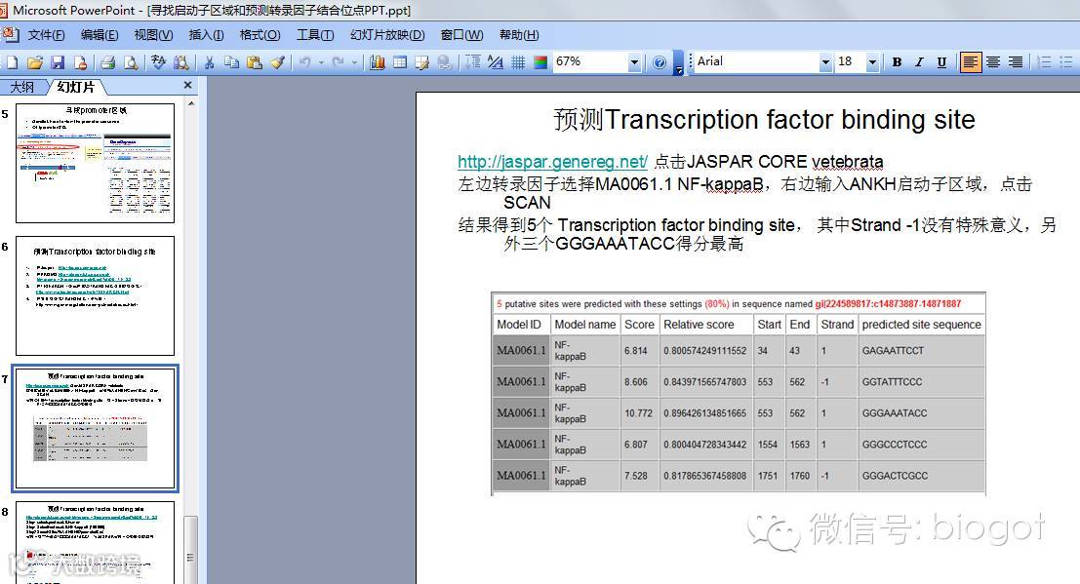Click the Expand All icon
1080x584 pixels.
coord(472,62)
